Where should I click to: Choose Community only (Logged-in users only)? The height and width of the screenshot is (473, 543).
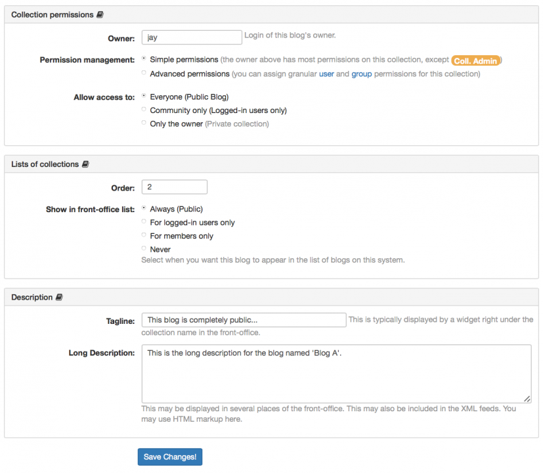(144, 110)
